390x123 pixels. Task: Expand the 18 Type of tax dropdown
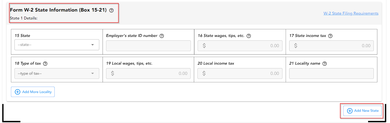point(57,74)
